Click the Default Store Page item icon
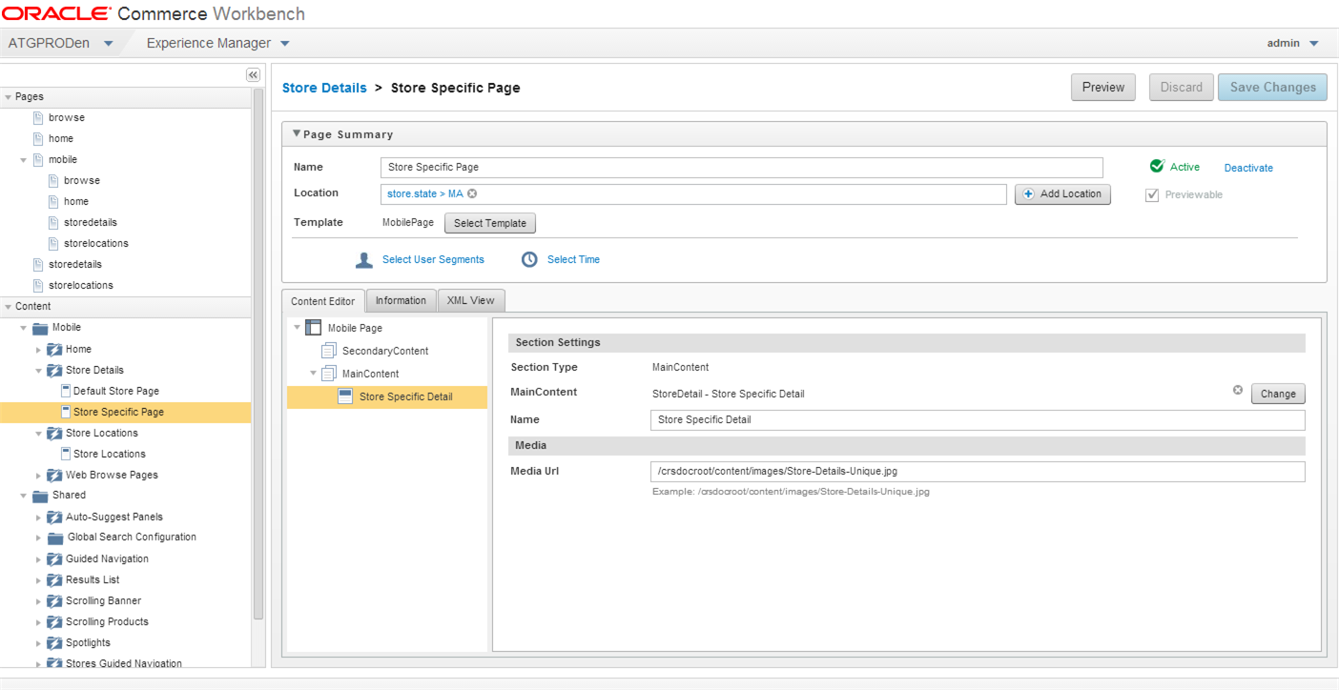This screenshot has height=690, width=1339. point(65,391)
